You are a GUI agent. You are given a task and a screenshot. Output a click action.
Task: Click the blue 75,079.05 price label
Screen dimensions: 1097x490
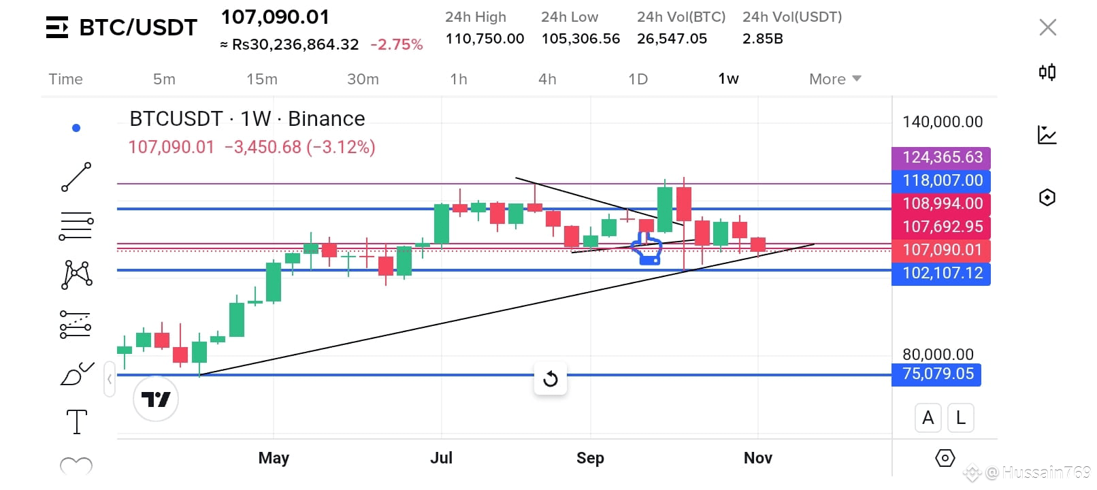936,374
